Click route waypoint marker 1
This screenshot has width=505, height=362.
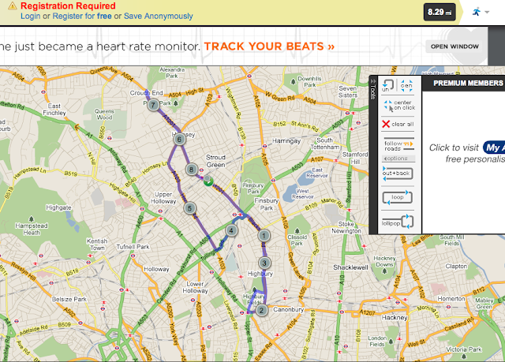[264, 236]
